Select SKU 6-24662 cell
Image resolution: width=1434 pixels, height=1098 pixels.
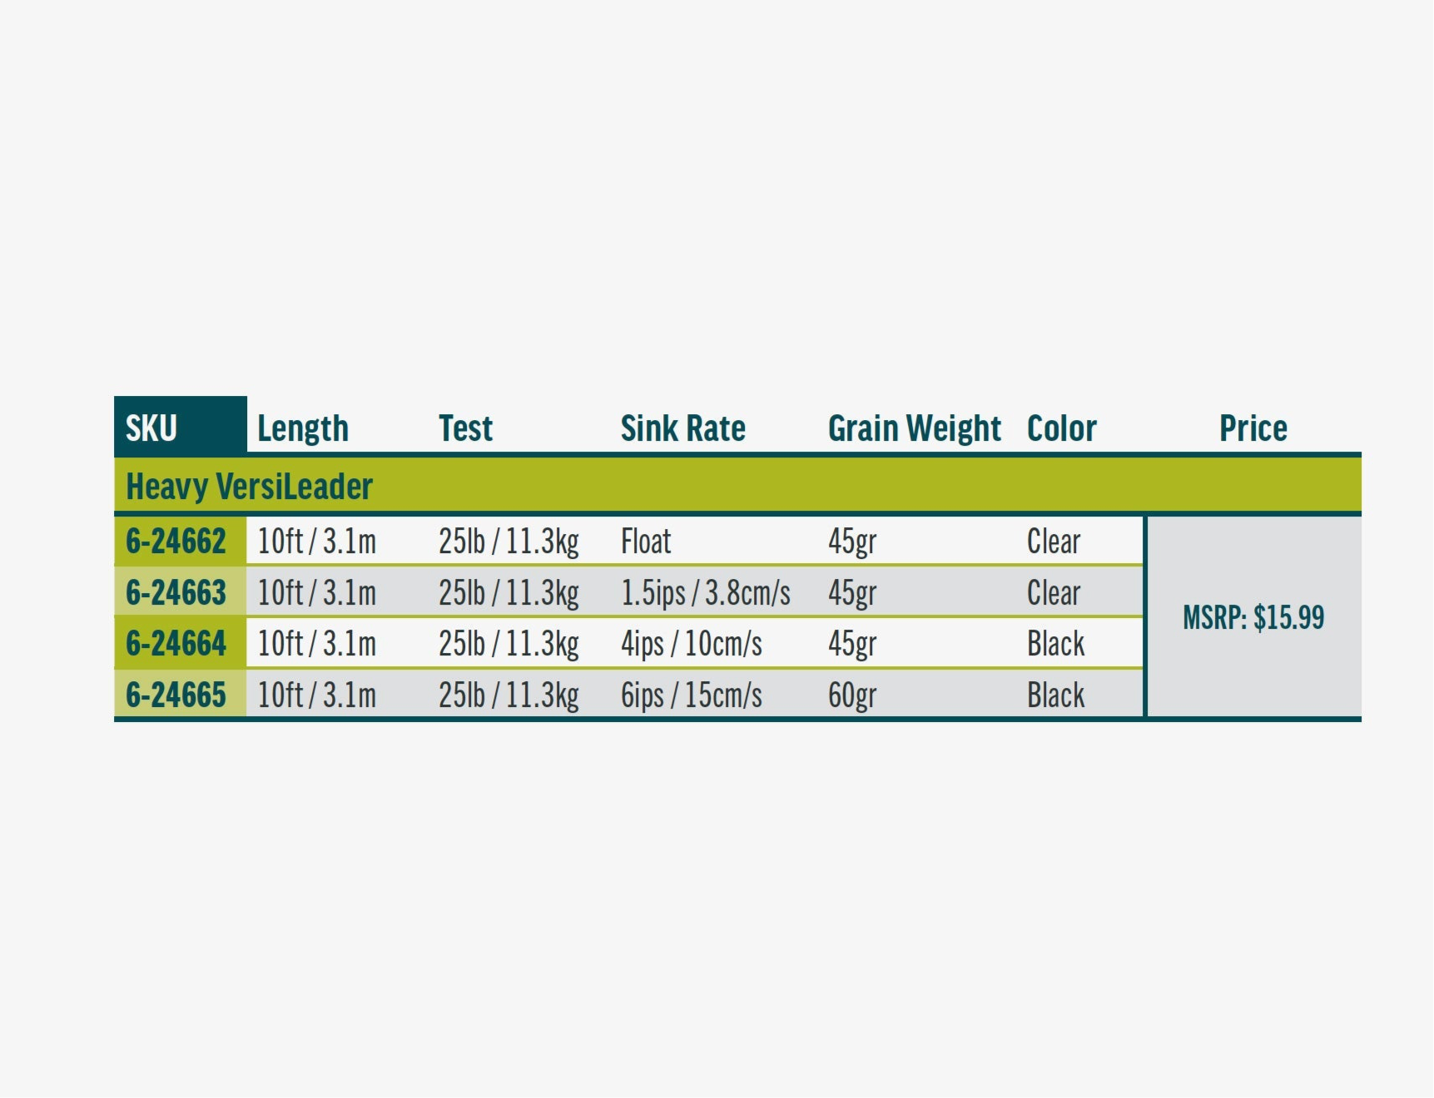[176, 542]
